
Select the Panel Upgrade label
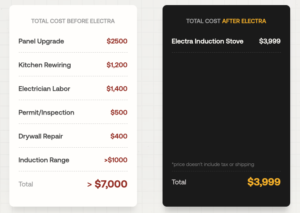[x=41, y=41]
